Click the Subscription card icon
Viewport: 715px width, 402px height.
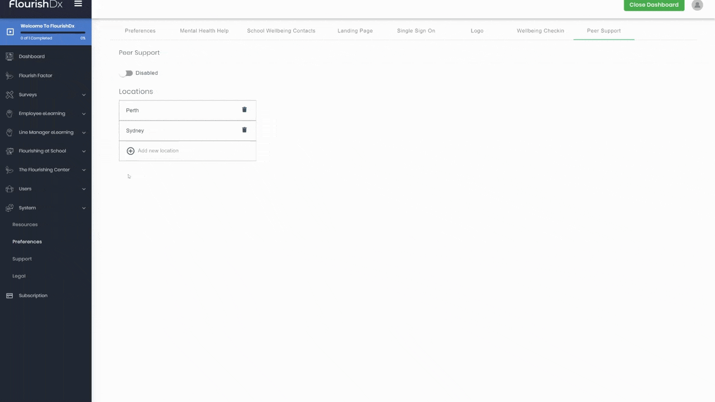click(x=9, y=295)
